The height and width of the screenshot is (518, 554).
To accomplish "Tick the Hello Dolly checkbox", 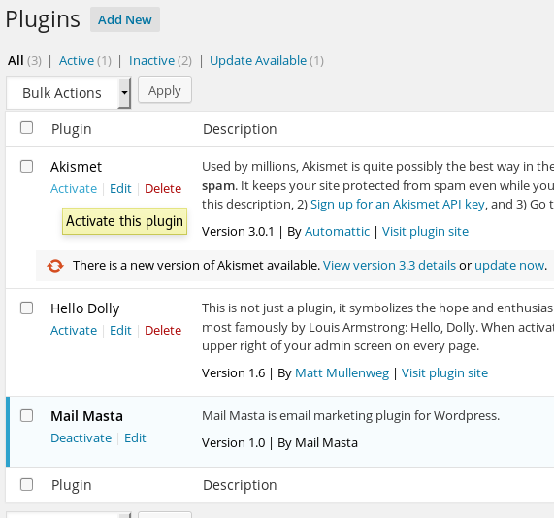I will [26, 308].
